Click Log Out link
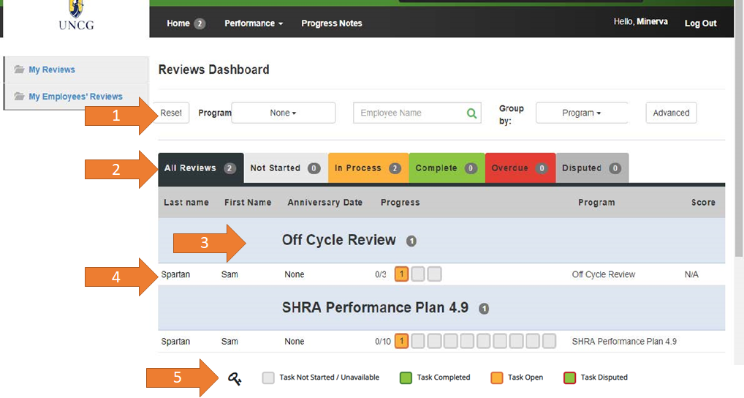The height and width of the screenshot is (398, 744). coord(700,23)
